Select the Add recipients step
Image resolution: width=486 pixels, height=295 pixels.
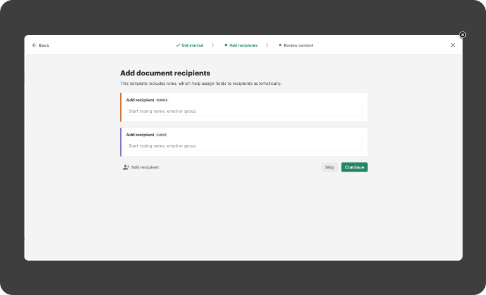[x=241, y=46]
